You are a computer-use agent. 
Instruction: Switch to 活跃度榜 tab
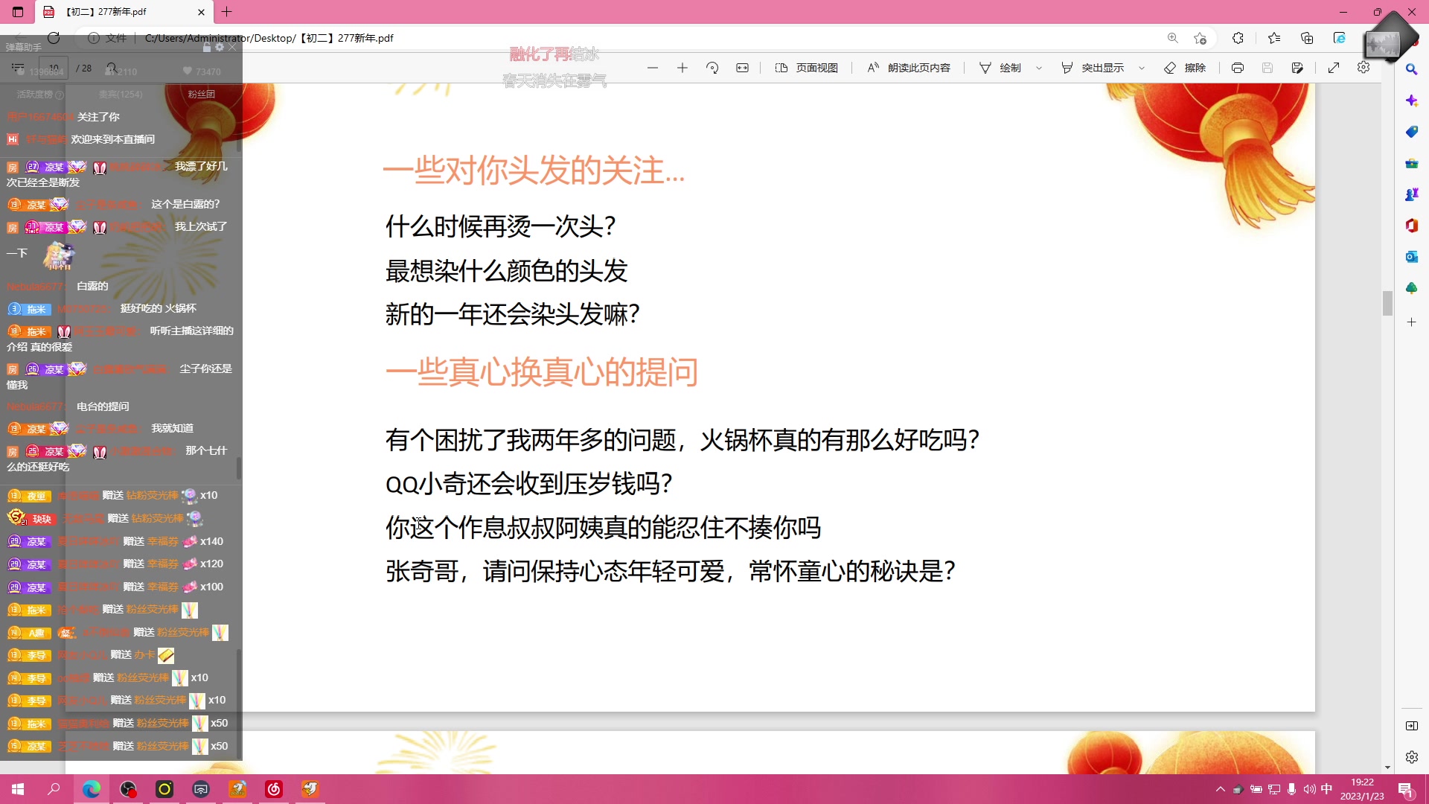tap(40, 95)
